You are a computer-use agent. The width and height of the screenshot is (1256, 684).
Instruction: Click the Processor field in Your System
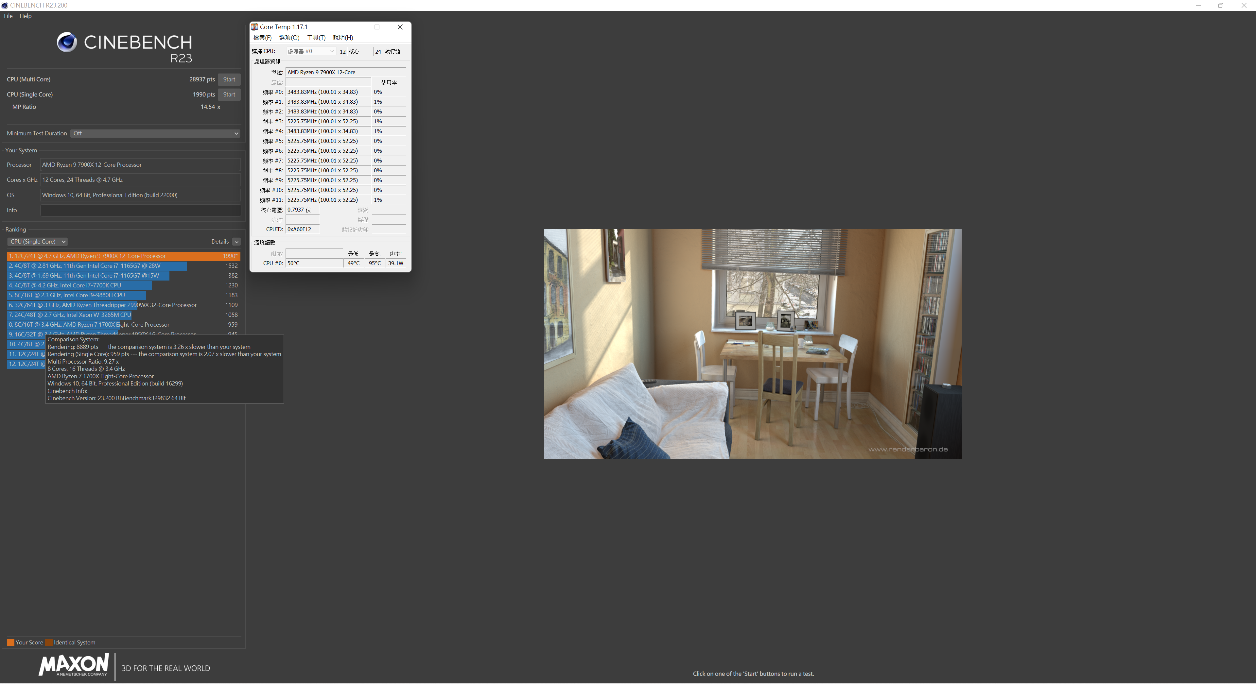(140, 165)
